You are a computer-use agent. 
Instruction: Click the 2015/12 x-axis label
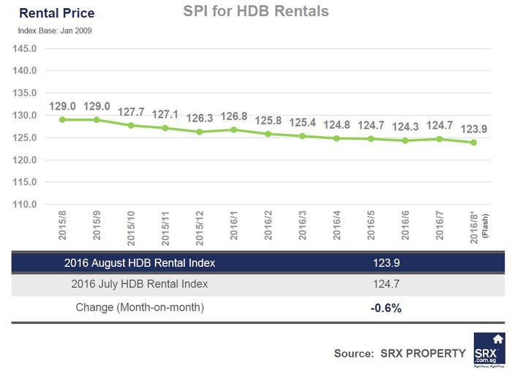pyautogui.click(x=200, y=228)
